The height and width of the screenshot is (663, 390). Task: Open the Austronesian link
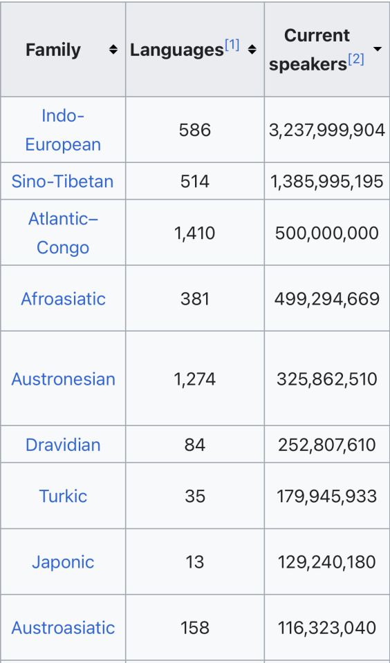[63, 379]
